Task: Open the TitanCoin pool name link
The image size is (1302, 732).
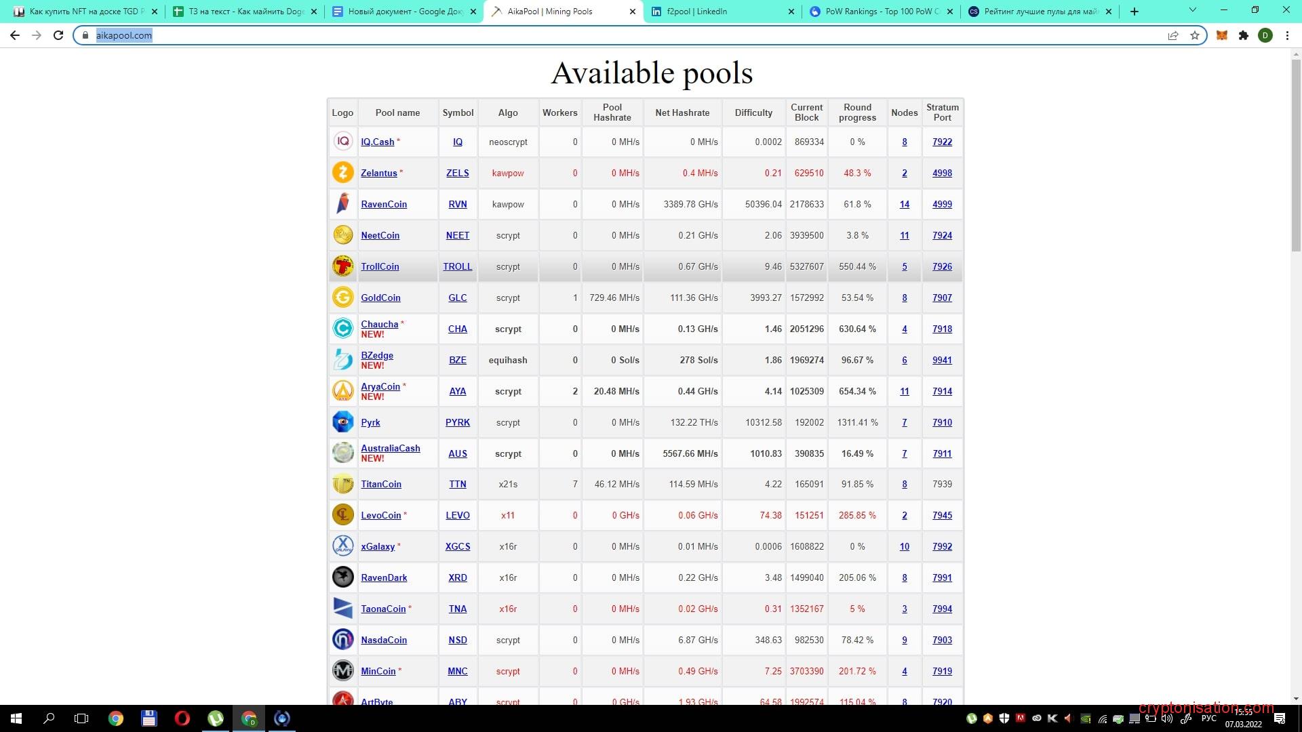Action: pos(381,484)
